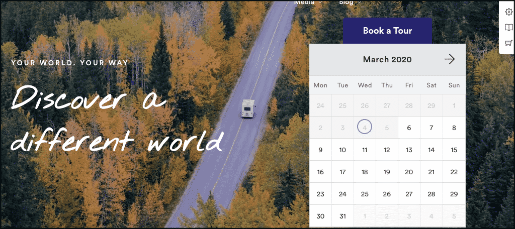Open the settings gear icon in the side panel
The width and height of the screenshot is (515, 229).
pos(508,12)
